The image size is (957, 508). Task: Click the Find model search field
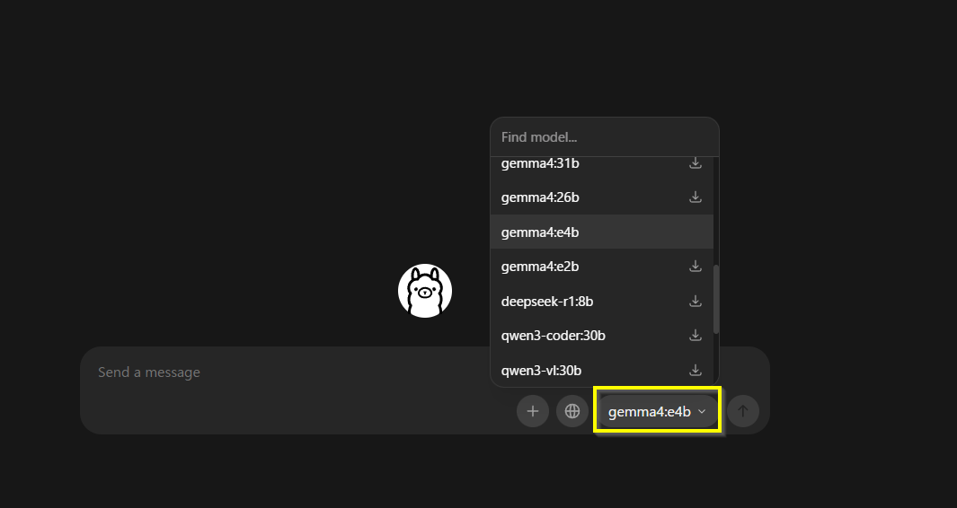pyautogui.click(x=604, y=137)
